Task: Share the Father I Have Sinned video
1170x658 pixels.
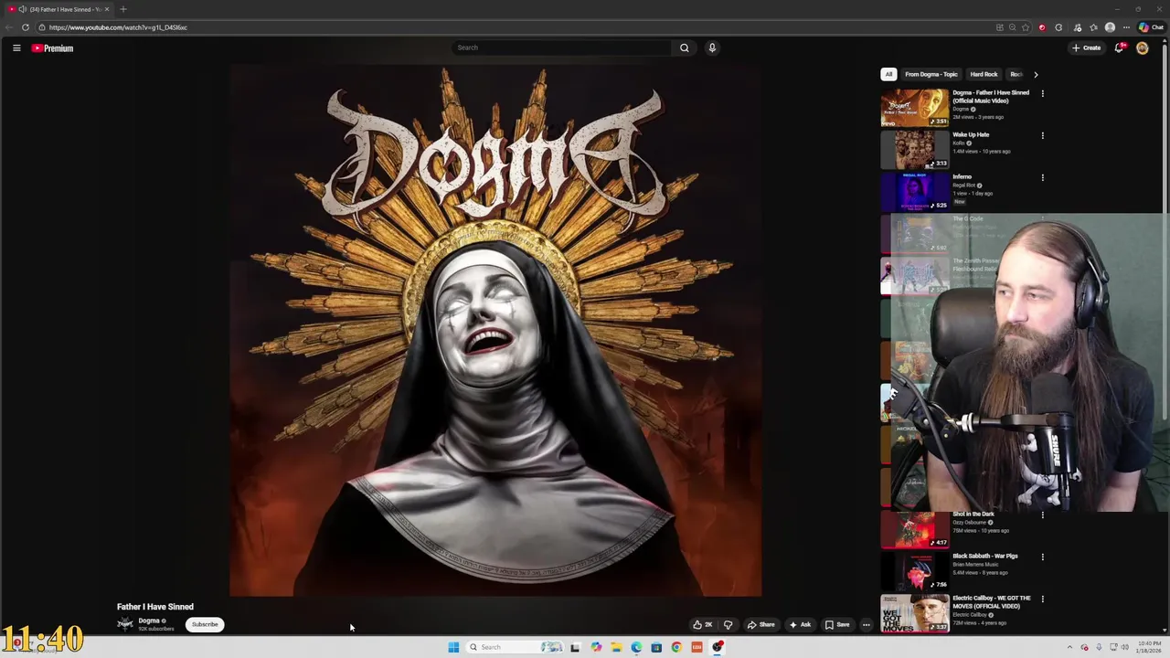Action: [760, 625]
